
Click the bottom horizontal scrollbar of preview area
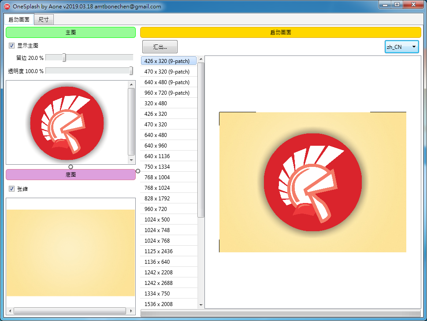click(x=281, y=314)
